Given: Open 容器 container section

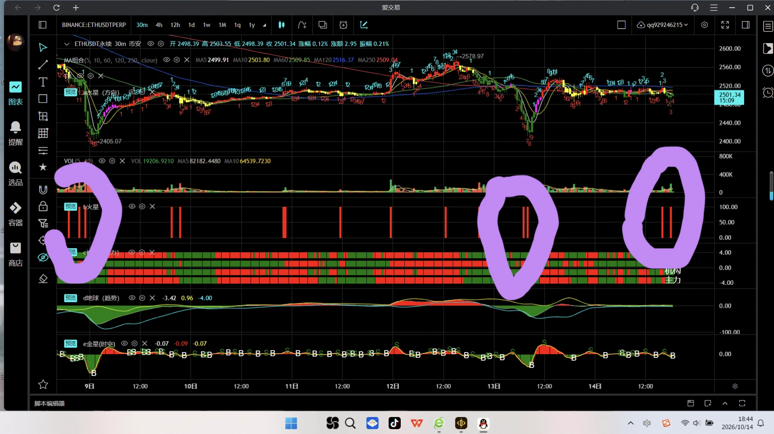Looking at the screenshot, I should point(15,215).
